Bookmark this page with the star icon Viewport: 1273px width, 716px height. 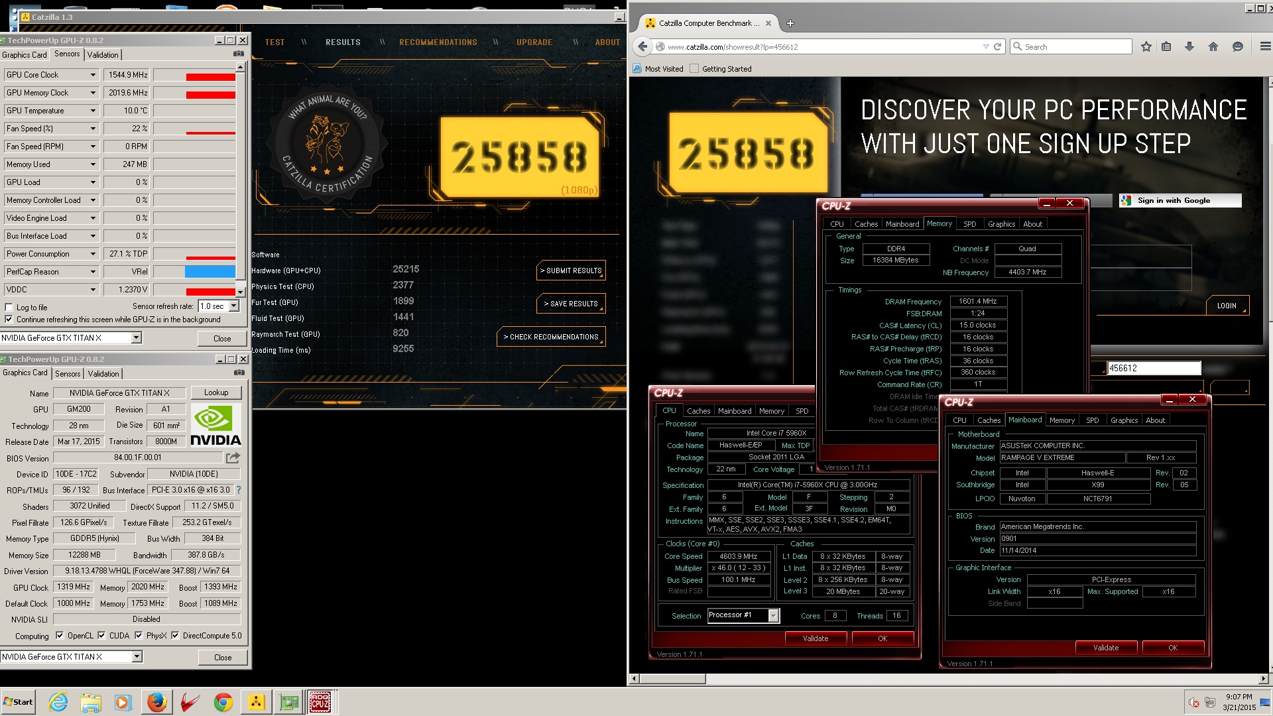(x=1146, y=46)
